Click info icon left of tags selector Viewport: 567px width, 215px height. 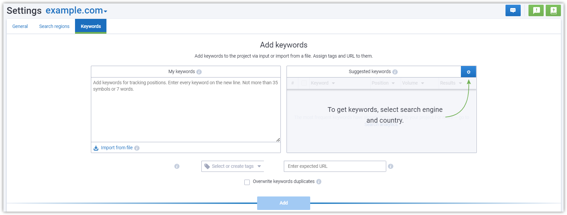pyautogui.click(x=177, y=166)
